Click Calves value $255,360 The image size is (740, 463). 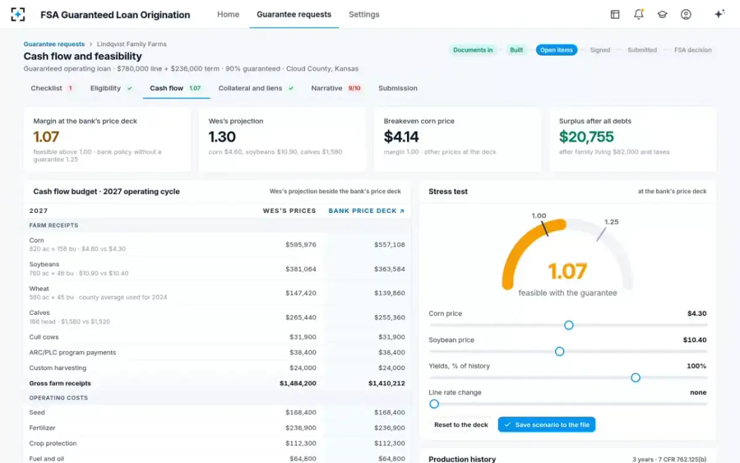pyautogui.click(x=389, y=317)
